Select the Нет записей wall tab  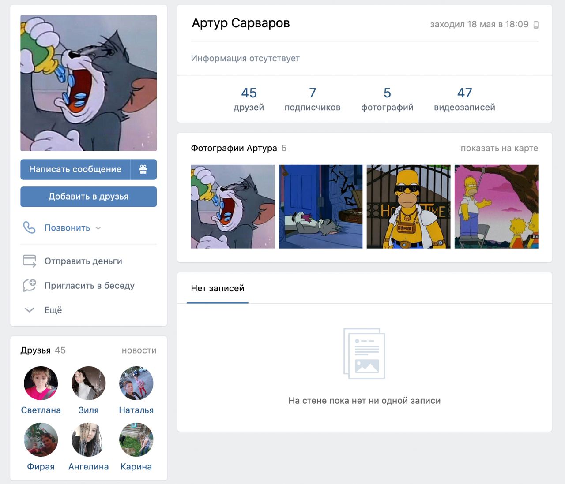[x=218, y=288]
